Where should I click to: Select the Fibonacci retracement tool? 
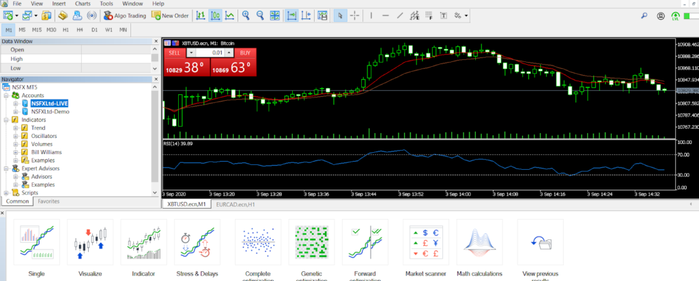click(x=429, y=16)
